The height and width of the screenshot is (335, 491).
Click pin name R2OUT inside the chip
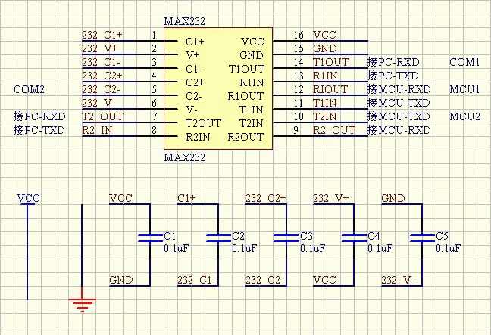click(x=245, y=137)
